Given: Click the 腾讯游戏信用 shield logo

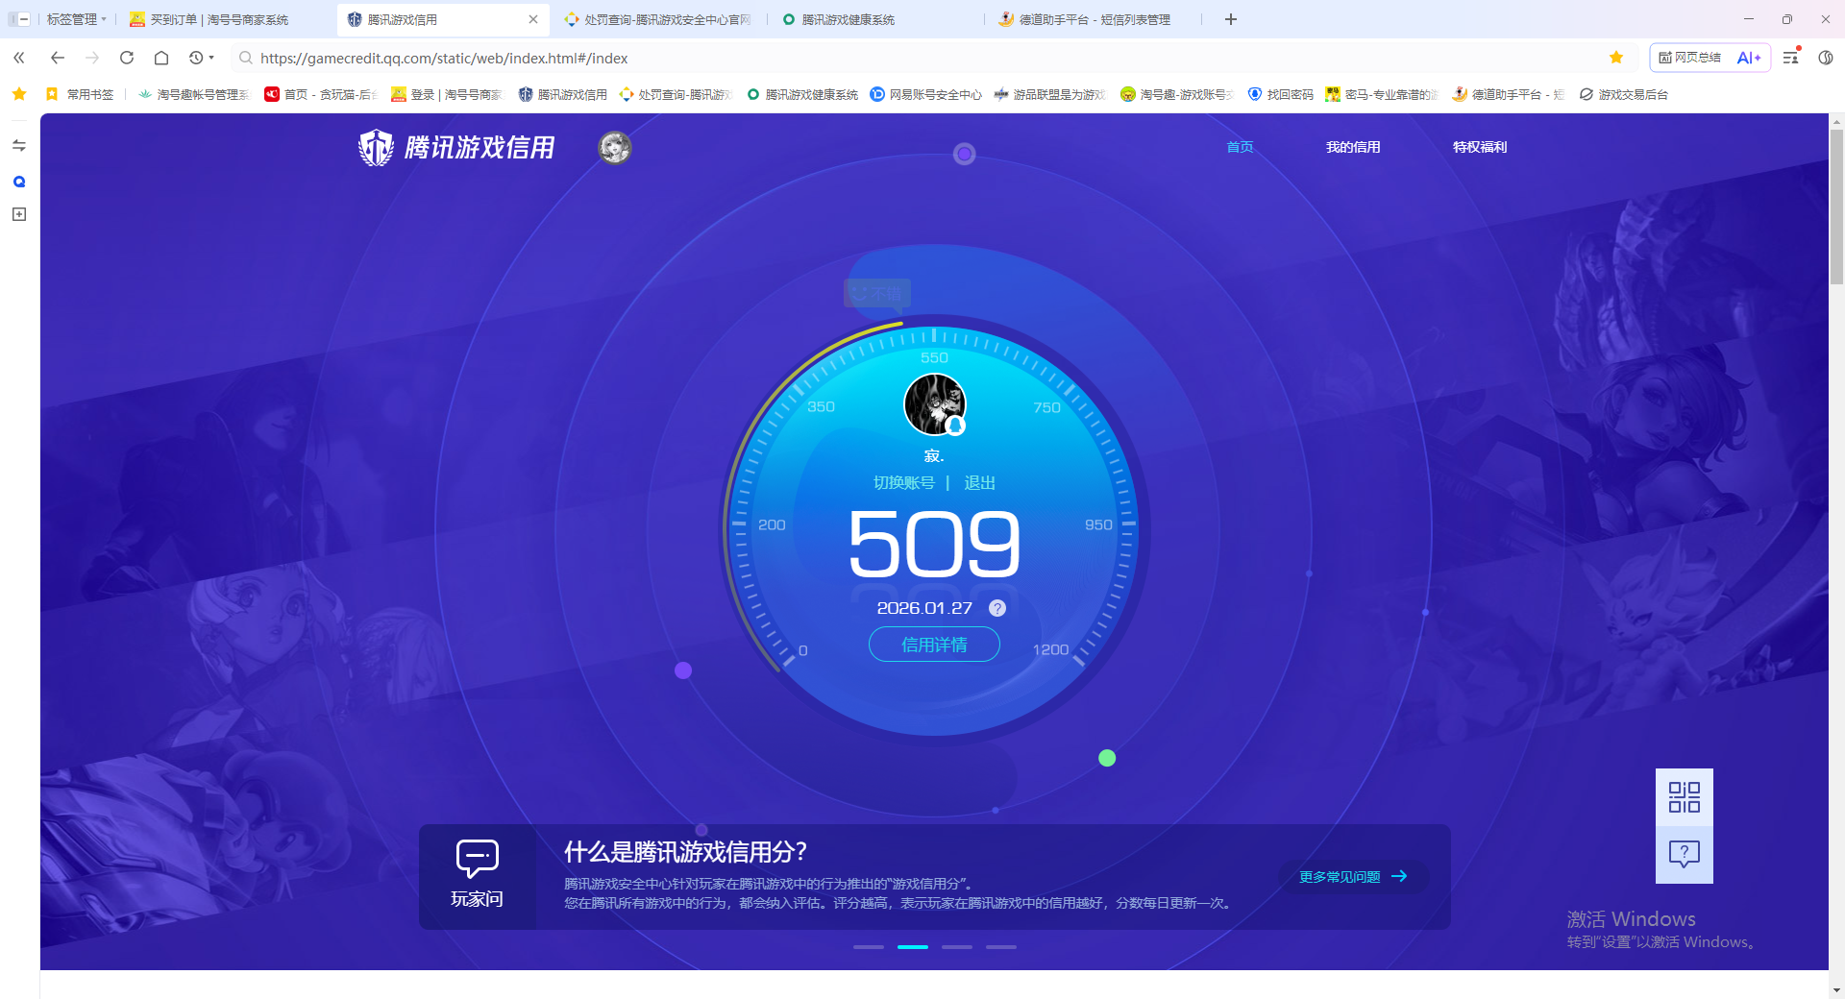Looking at the screenshot, I should (375, 148).
